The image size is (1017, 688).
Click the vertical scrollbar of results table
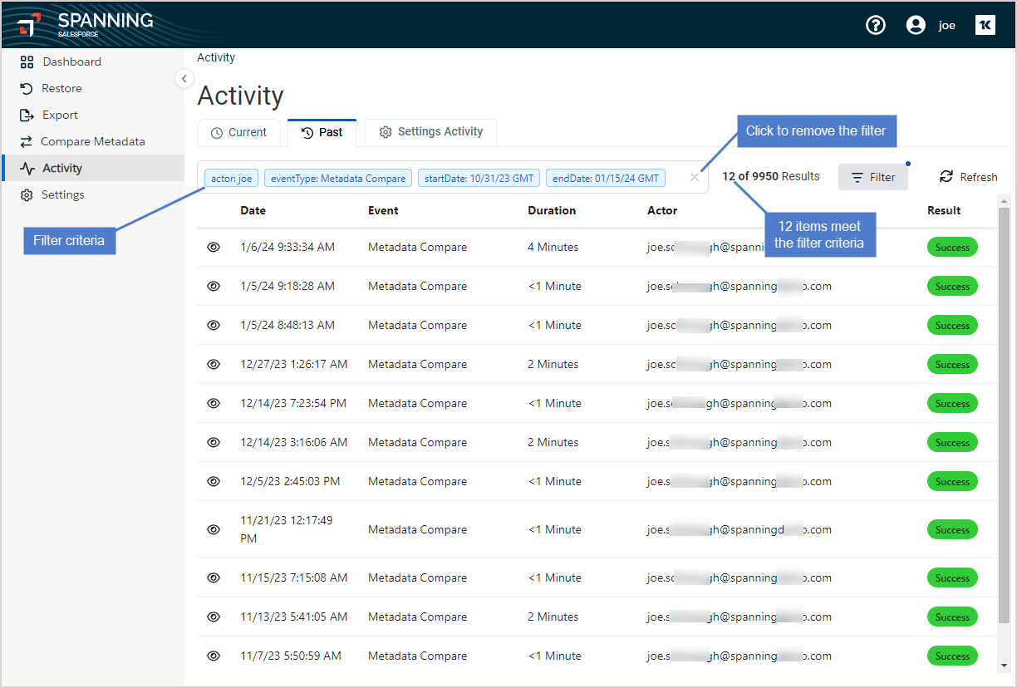(1004, 415)
